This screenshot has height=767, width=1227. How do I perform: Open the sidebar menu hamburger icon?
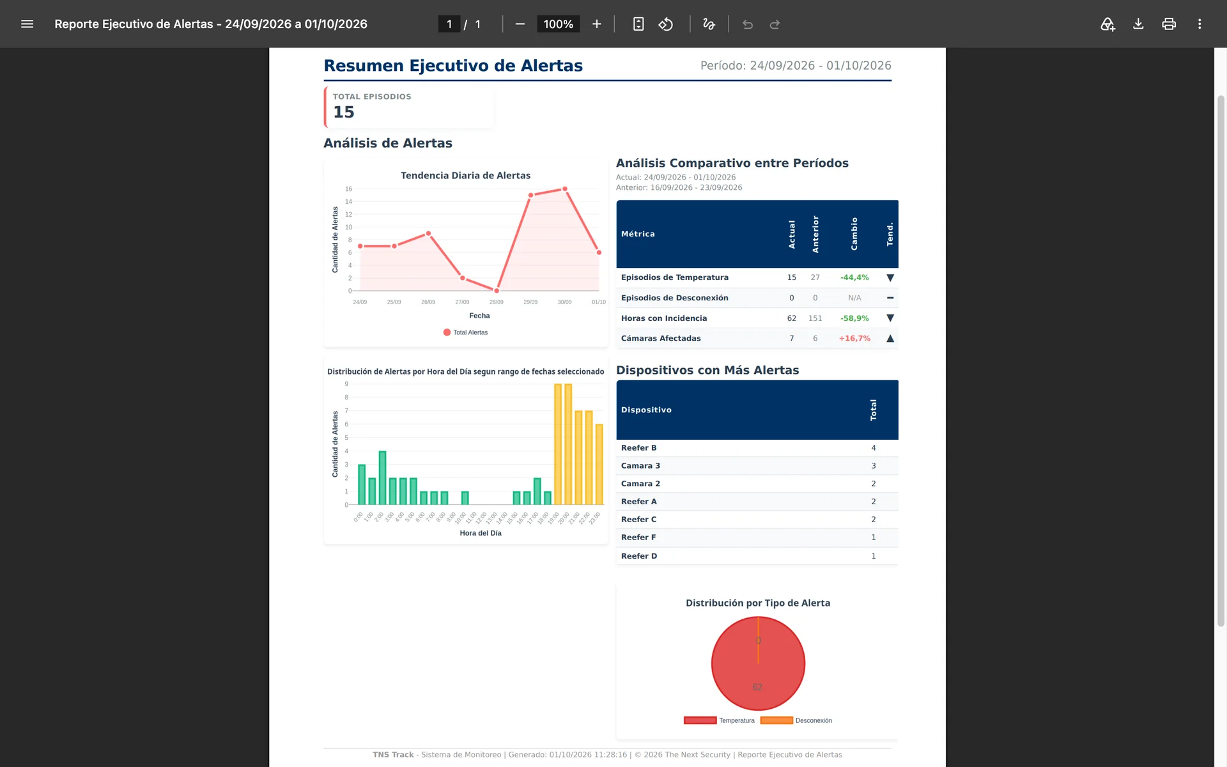pos(27,24)
